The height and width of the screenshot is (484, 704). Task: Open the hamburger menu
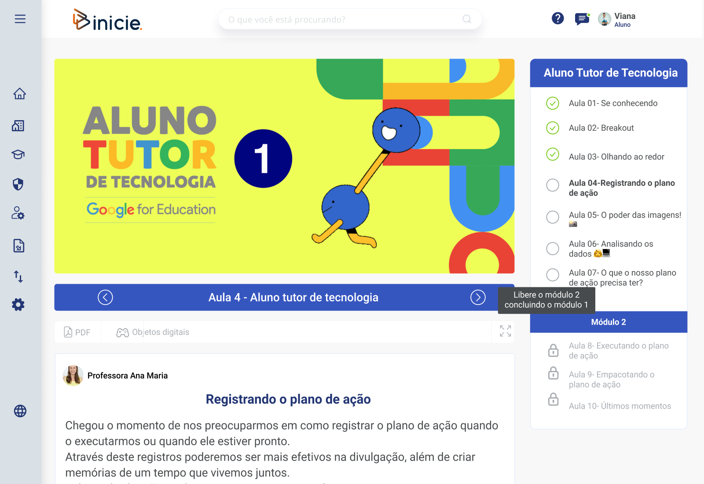pos(20,19)
